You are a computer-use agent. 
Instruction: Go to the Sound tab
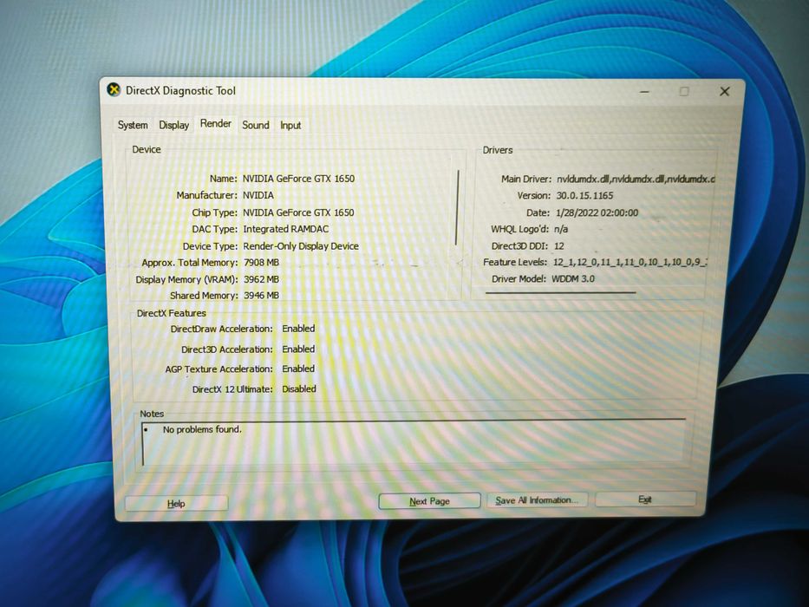pos(256,125)
